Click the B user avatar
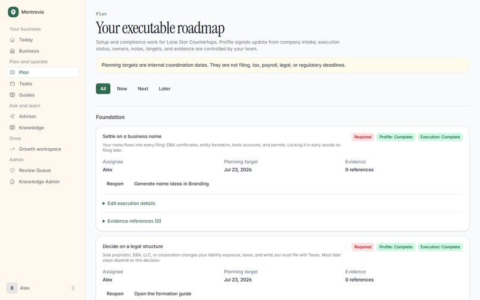This screenshot has width=480, height=300. 12,288
